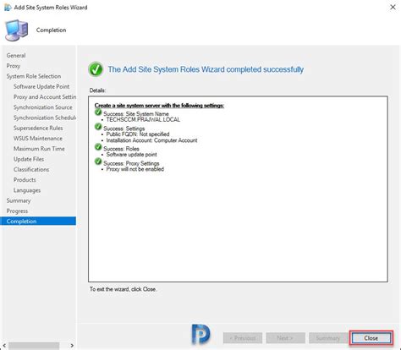Click the green check beside Proxy Settings

pos(98,161)
